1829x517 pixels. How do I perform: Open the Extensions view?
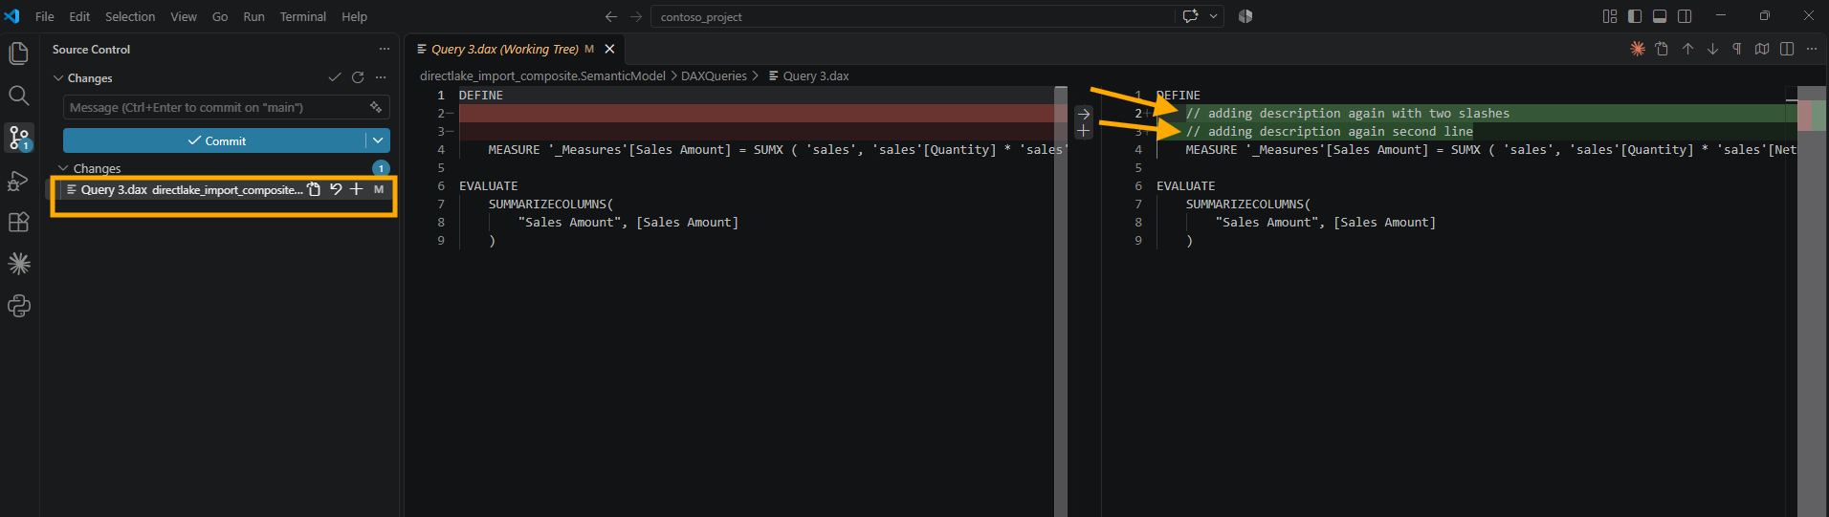pyautogui.click(x=18, y=223)
